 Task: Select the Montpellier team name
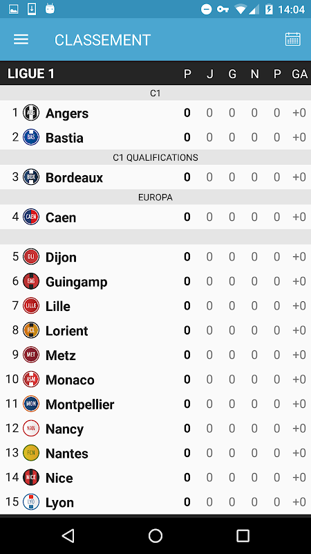(80, 404)
